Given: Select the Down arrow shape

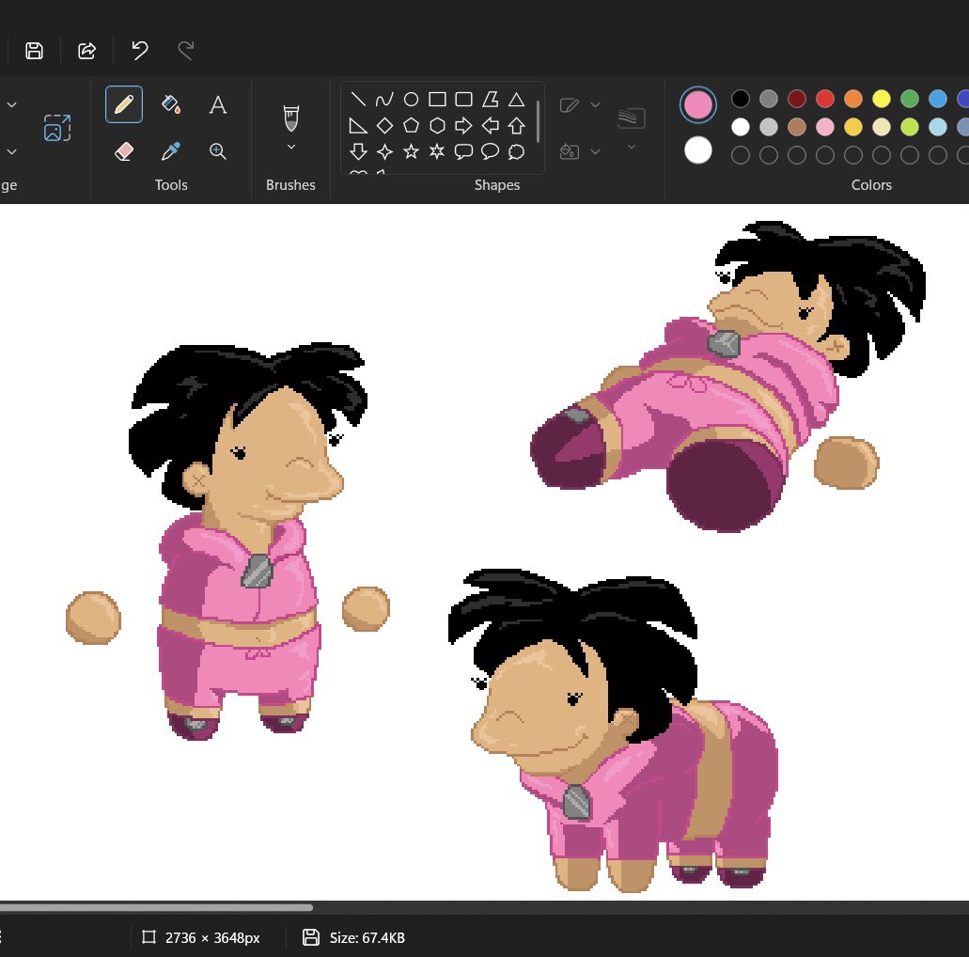Looking at the screenshot, I should coord(358,151).
